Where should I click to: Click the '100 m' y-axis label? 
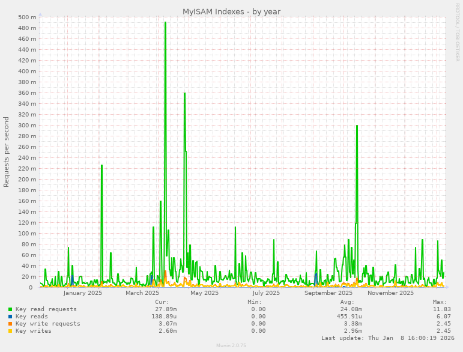point(27,233)
